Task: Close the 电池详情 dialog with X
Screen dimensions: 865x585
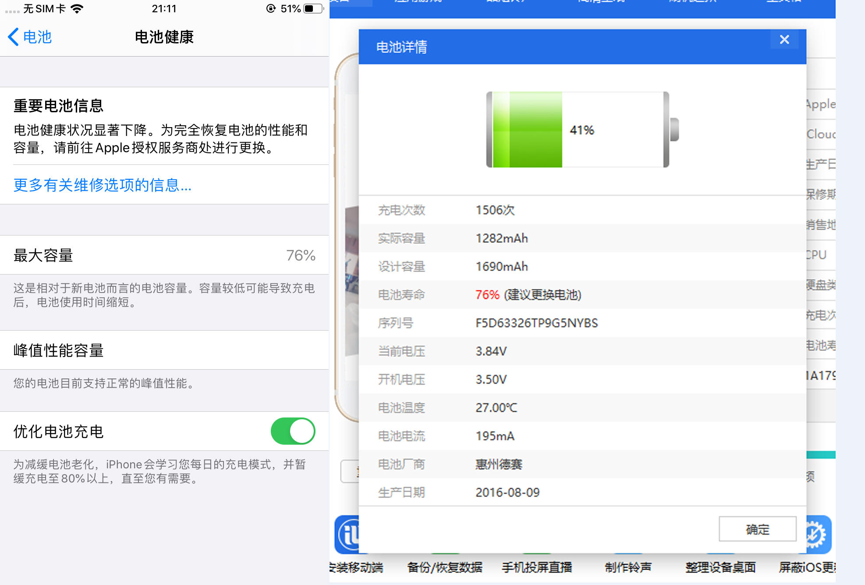Action: (784, 39)
